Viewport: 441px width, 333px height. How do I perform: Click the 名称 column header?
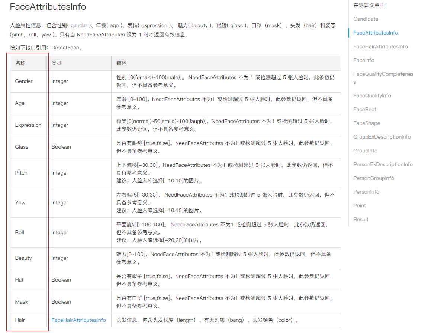[20, 63]
